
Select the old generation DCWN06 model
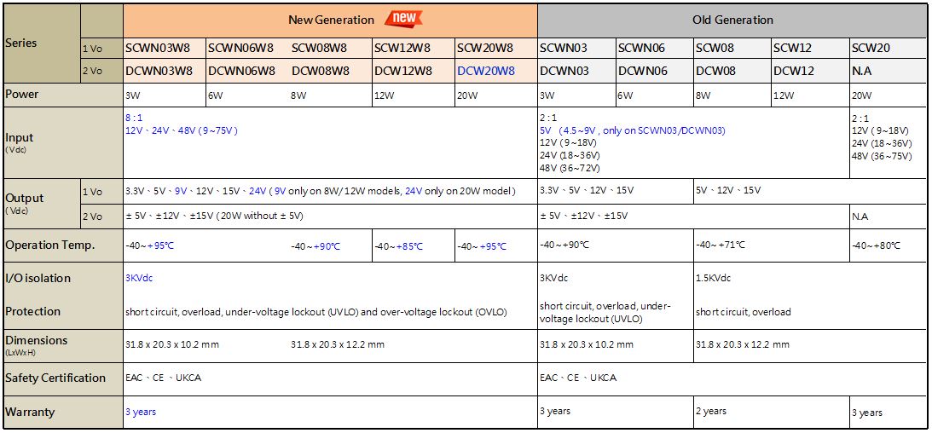[643, 71]
